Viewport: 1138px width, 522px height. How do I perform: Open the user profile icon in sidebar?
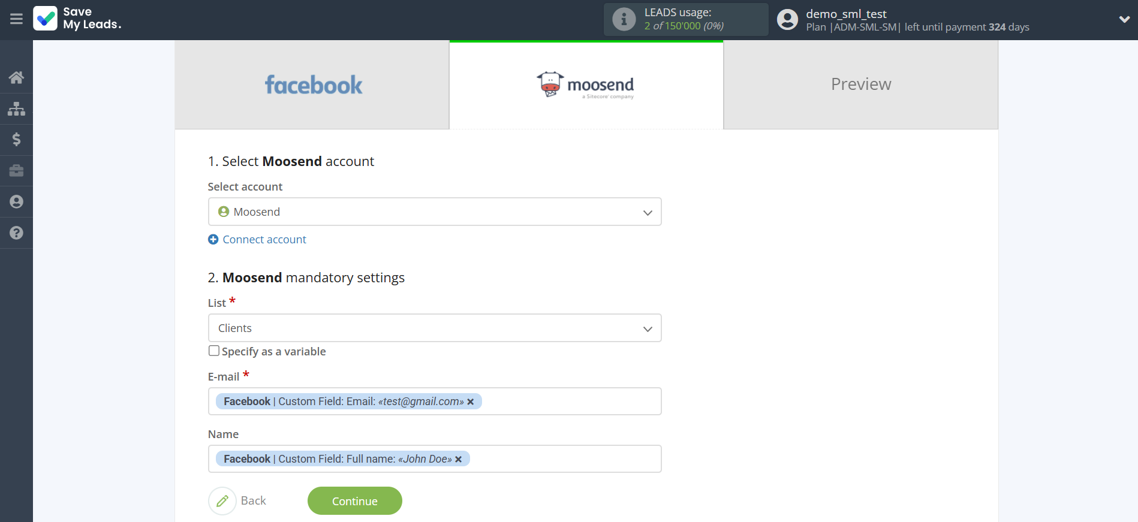[x=16, y=201]
